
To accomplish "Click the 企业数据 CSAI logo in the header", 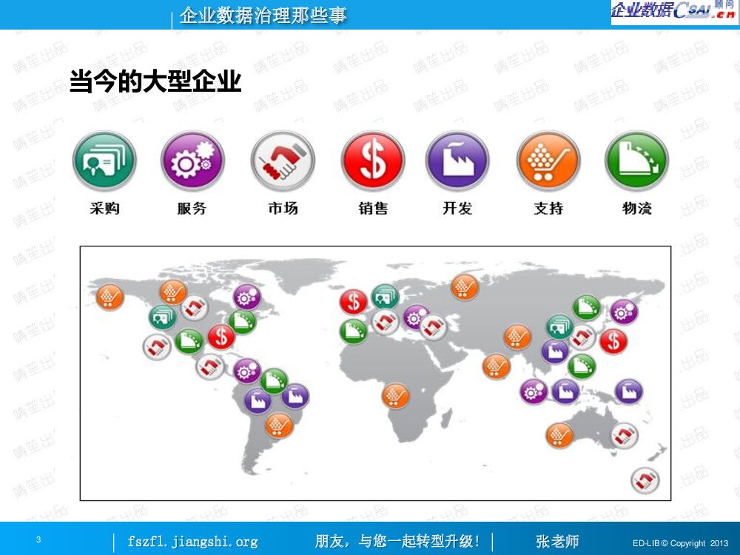I will pyautogui.click(x=674, y=11).
